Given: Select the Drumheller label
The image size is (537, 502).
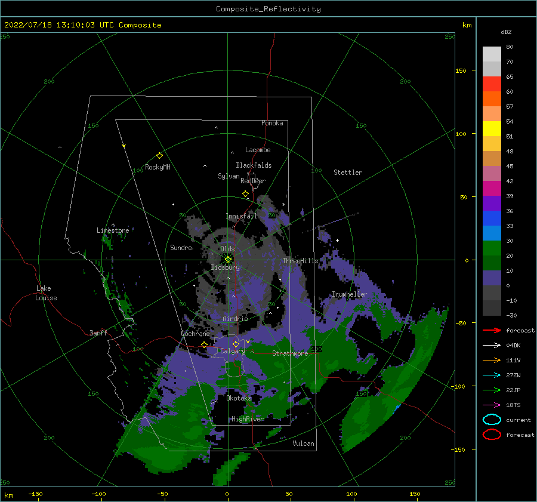Looking at the screenshot, I should 350,294.
